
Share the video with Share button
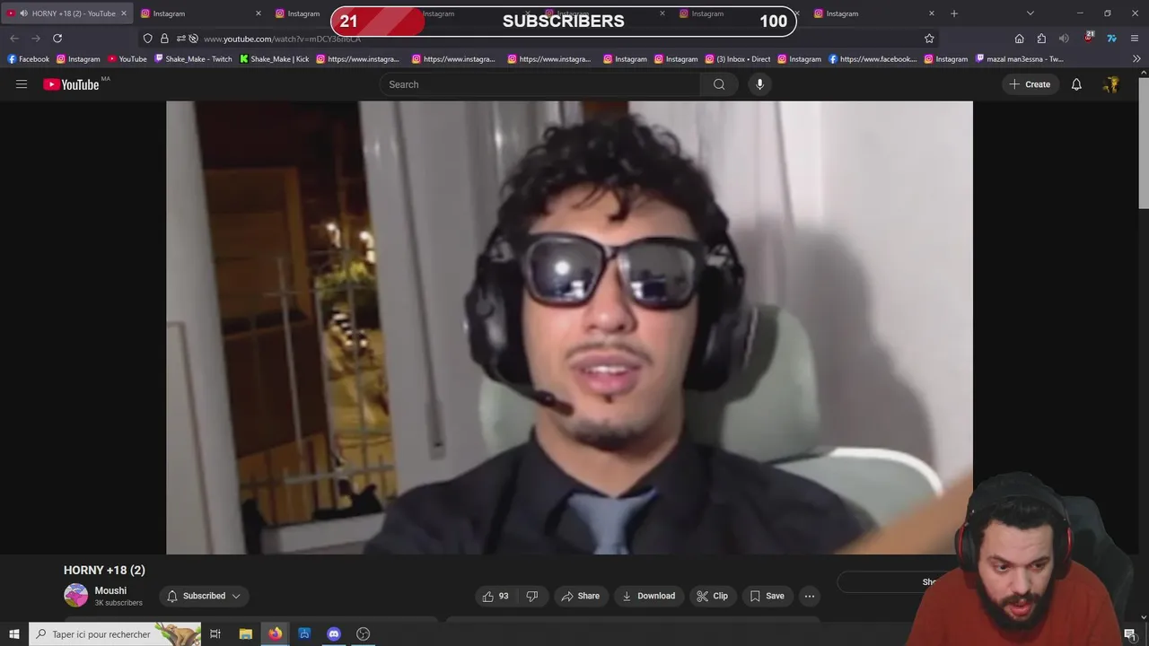pos(580,596)
